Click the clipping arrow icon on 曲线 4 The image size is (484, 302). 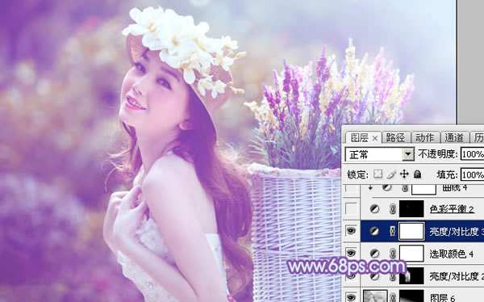click(370, 187)
